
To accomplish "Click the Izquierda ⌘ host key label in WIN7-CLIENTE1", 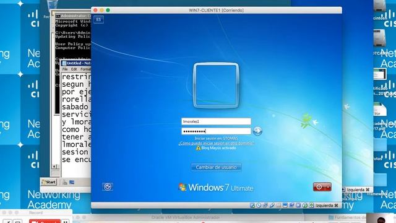I will [327, 205].
